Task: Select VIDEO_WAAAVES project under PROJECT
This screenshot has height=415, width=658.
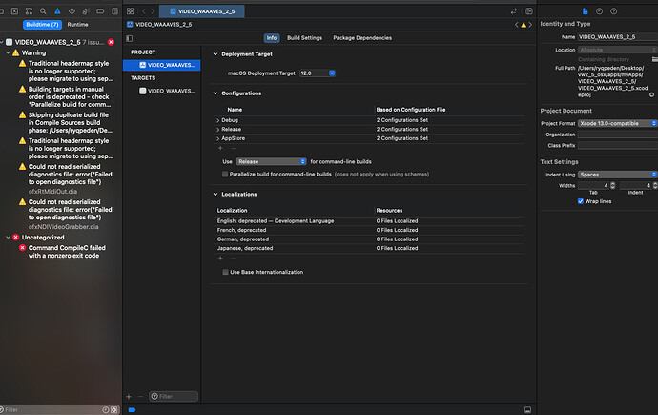Action: coord(161,65)
